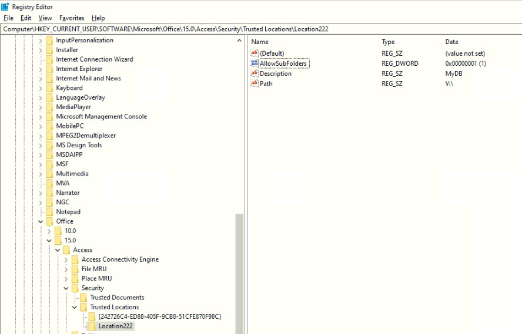Image resolution: width=522 pixels, height=334 pixels.
Task: Select the Trusted Documents key
Action: [117, 298]
